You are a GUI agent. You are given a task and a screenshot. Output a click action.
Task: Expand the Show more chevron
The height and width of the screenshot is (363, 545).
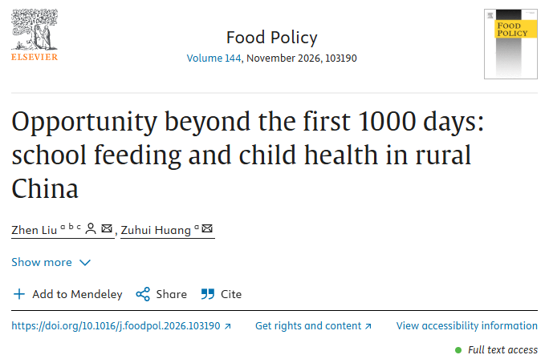85,263
